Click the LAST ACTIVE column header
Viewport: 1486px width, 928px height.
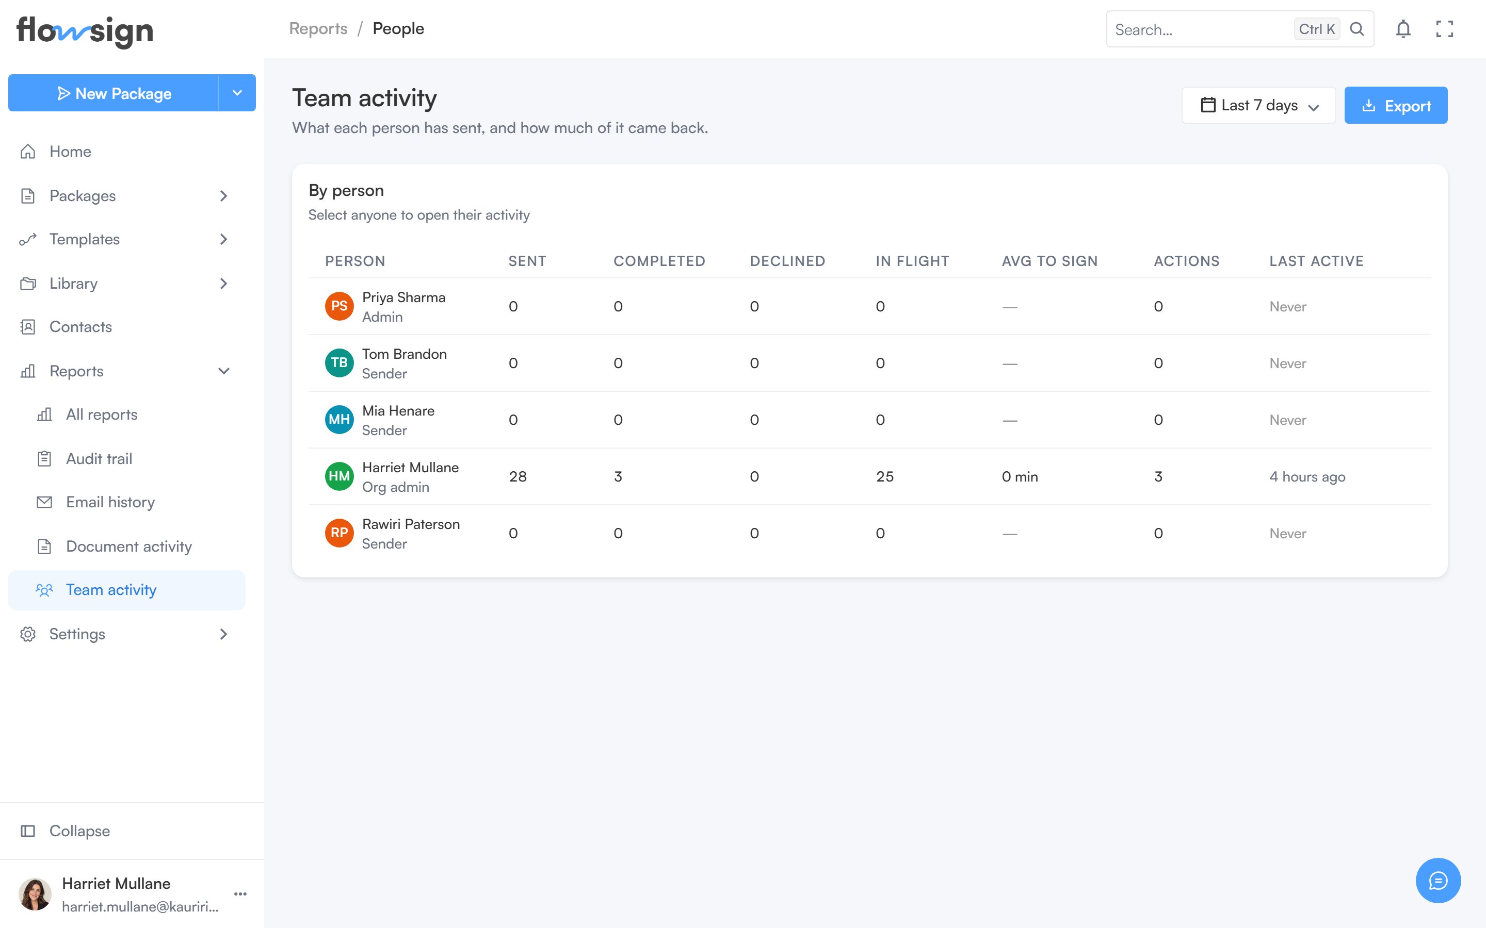[x=1317, y=261]
